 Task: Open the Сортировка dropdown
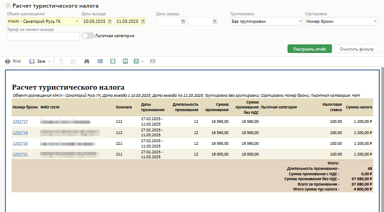pyautogui.click(x=375, y=21)
